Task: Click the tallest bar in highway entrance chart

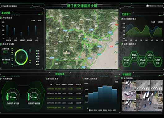Action: point(105,97)
